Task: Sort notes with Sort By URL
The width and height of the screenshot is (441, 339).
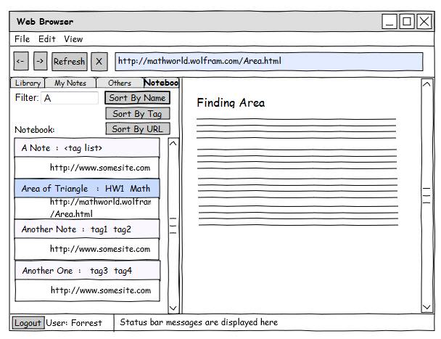Action: 138,129
